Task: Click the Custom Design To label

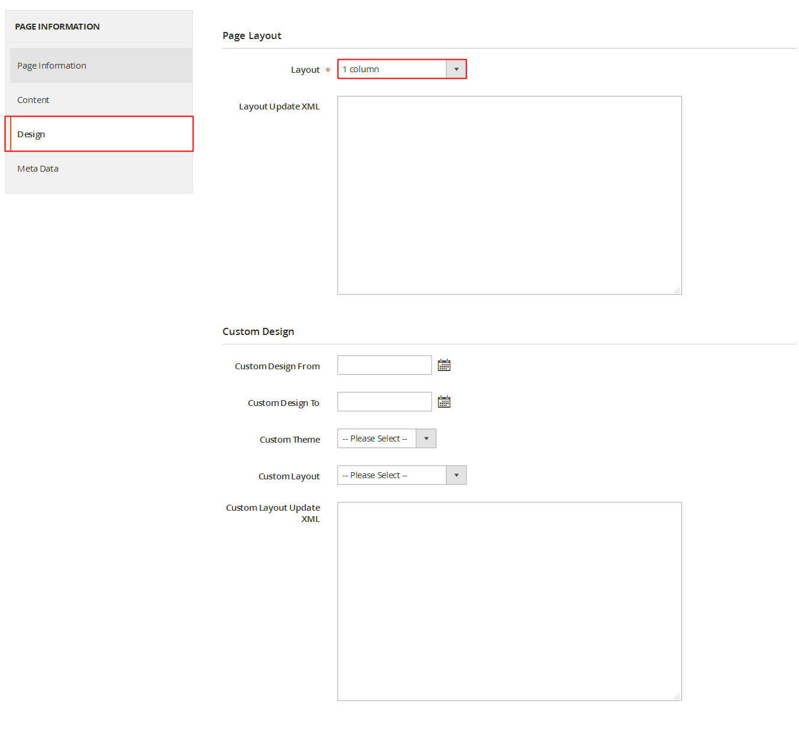Action: [x=283, y=403]
